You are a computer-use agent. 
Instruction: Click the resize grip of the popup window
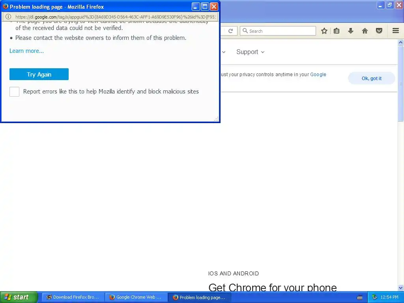[x=217, y=119]
